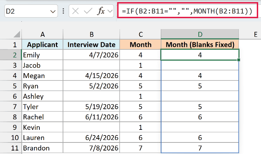Select the cell containing Ryan
The image size is (261, 154).
[x=43, y=86]
